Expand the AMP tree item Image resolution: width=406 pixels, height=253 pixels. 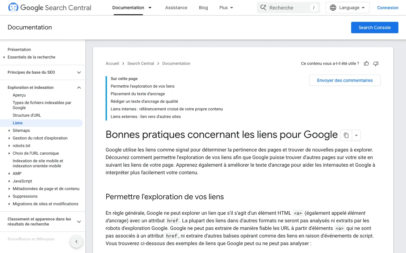(9, 174)
